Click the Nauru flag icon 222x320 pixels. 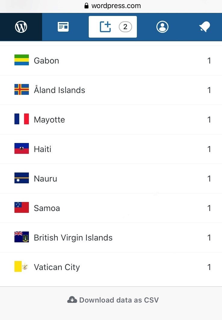[22, 178]
